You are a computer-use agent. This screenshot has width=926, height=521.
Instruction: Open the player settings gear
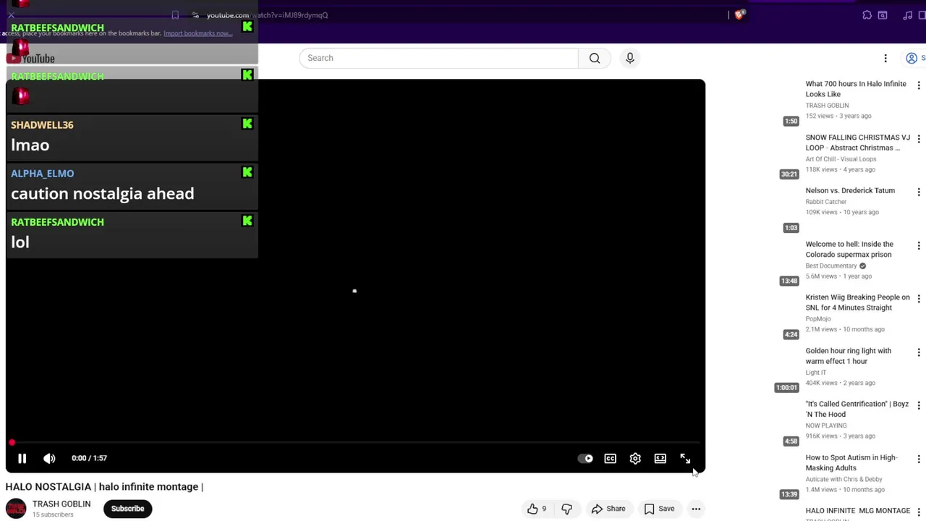[x=635, y=458]
